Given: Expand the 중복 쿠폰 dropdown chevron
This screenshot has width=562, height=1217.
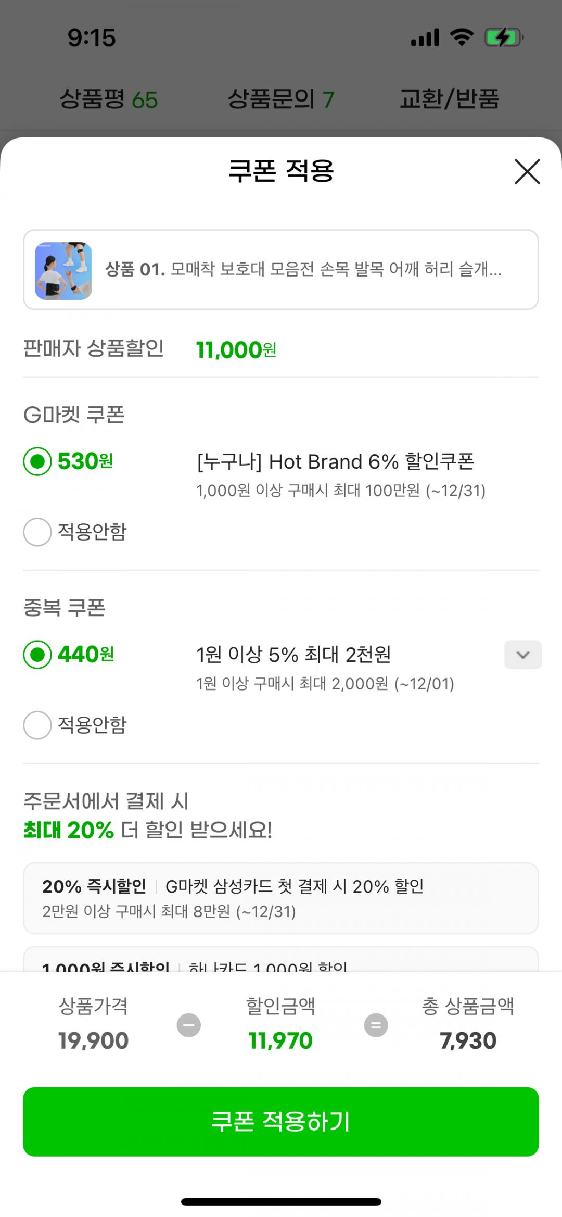Looking at the screenshot, I should pos(522,655).
